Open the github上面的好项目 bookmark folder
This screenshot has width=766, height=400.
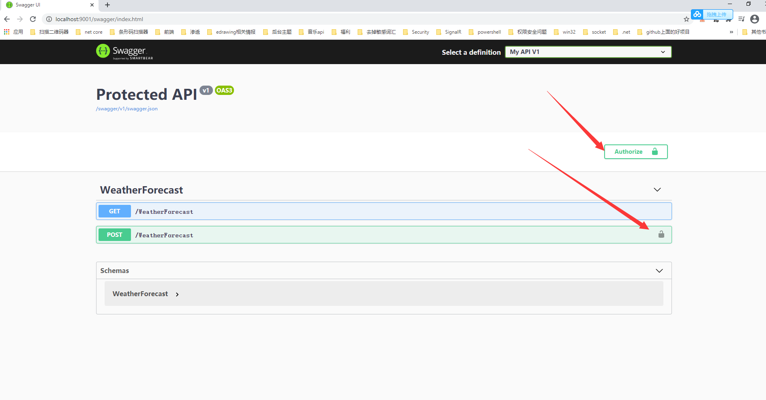coord(663,32)
